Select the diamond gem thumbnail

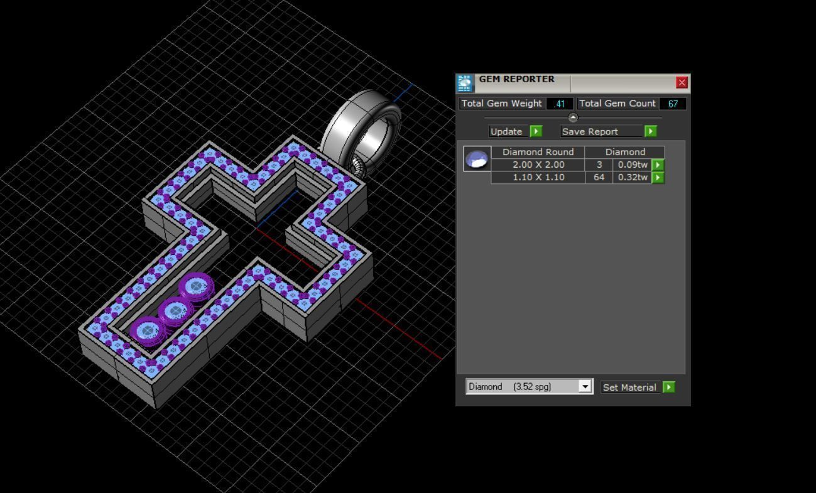tap(477, 158)
